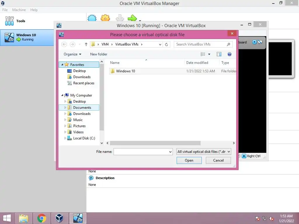
Task: Toggle the preview pane icon
Action: [x=219, y=54]
